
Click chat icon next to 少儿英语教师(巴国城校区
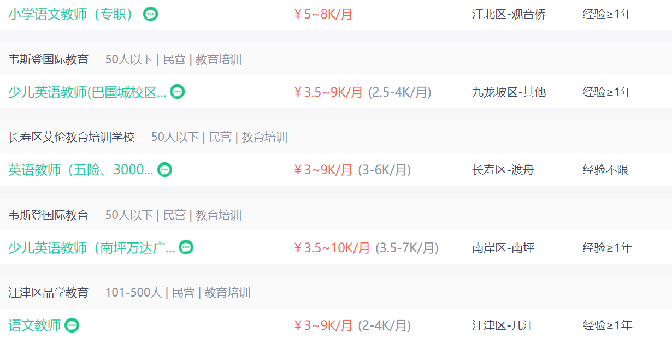[177, 92]
